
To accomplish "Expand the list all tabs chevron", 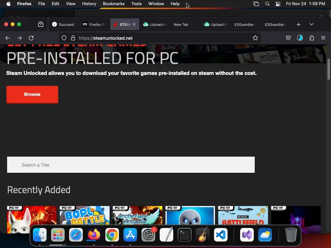I will [x=311, y=24].
